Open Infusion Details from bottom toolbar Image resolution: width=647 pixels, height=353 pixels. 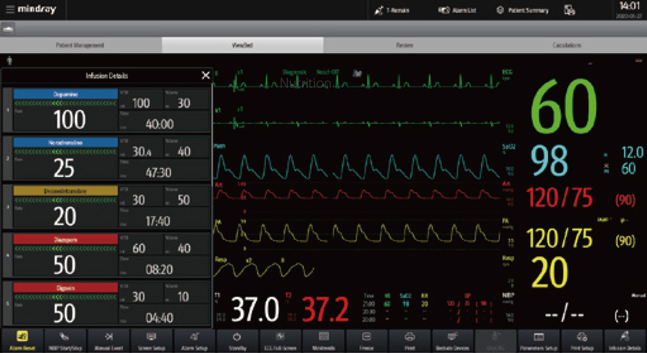625,339
